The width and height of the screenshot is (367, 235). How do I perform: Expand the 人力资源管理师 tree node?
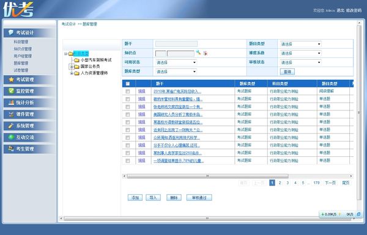pos(72,73)
